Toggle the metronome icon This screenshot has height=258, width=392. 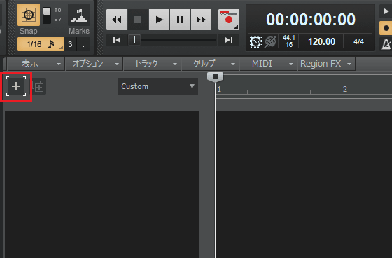[x=386, y=44]
